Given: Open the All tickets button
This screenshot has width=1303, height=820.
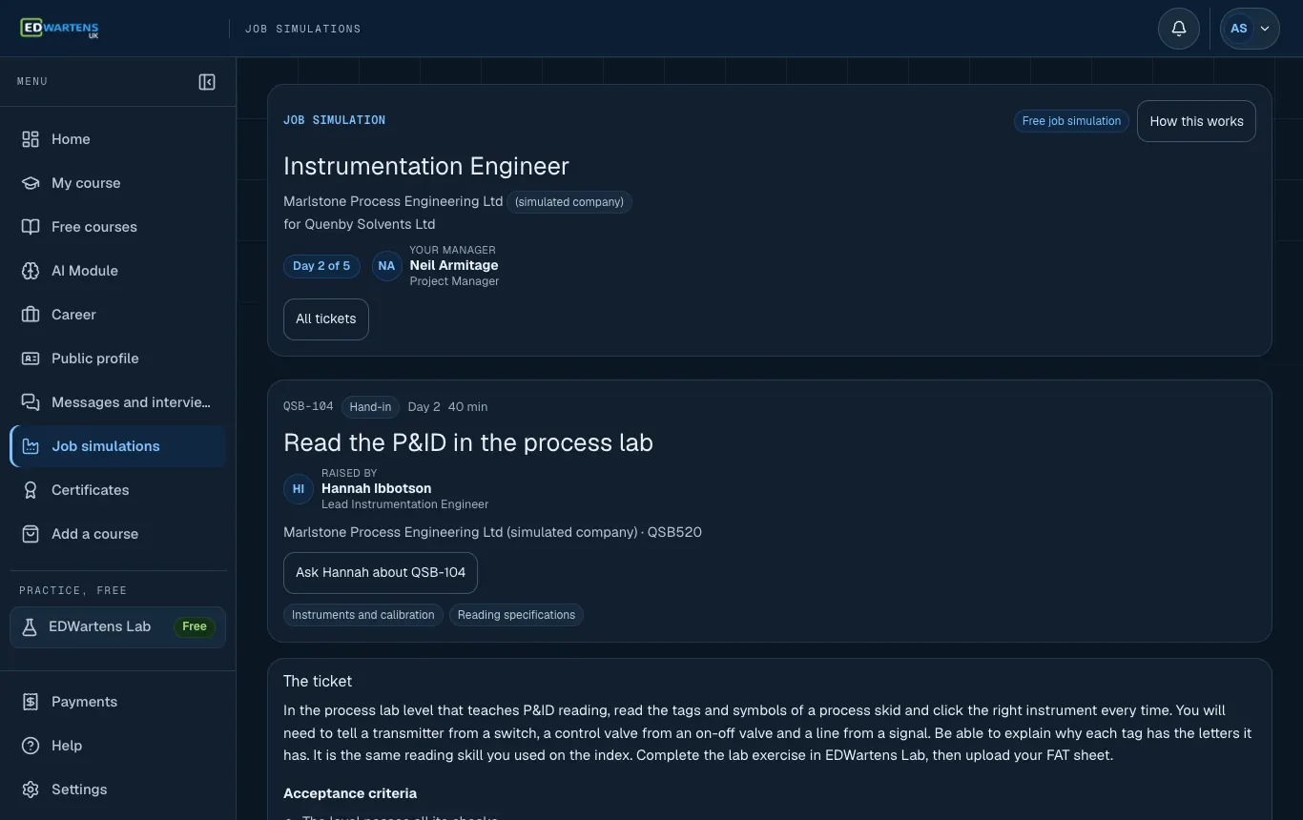Looking at the screenshot, I should point(326,319).
